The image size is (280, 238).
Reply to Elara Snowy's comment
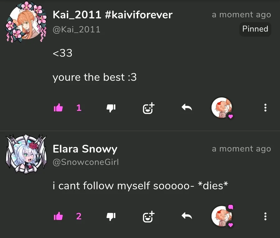[187, 216]
